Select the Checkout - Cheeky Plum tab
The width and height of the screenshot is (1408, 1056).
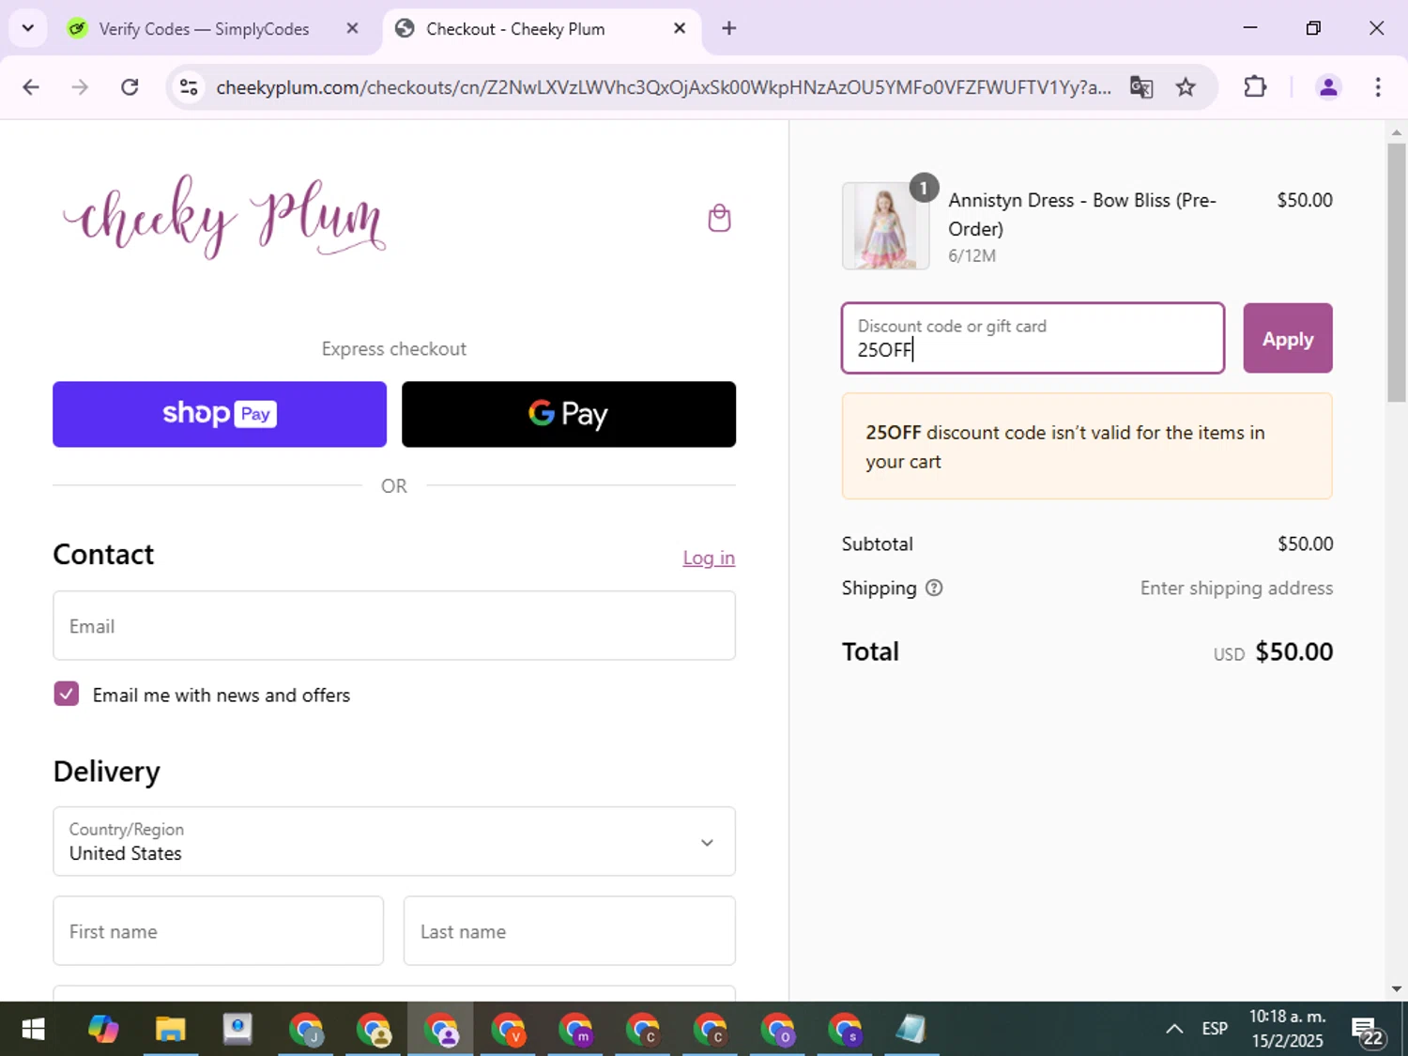[541, 28]
